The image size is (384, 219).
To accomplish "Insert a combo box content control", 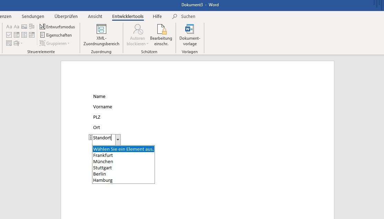I will pyautogui.click(x=17, y=35).
